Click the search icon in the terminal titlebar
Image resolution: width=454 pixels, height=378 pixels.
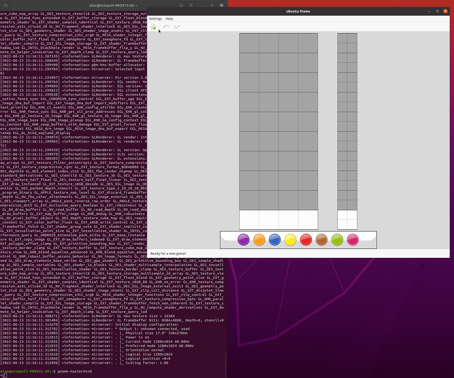(181, 5)
